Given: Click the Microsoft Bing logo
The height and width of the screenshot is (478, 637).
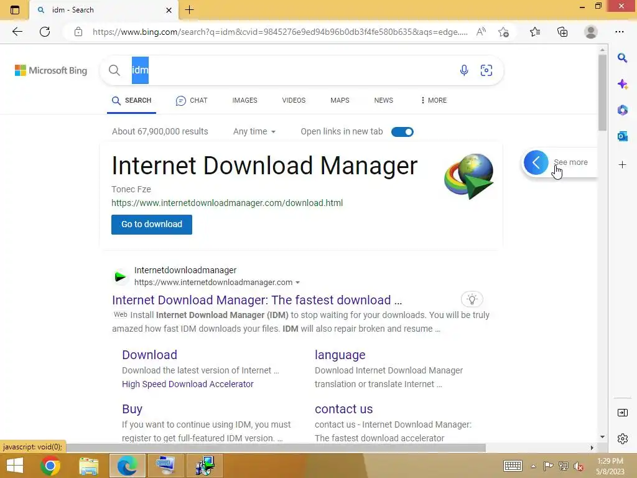Looking at the screenshot, I should 51,70.
